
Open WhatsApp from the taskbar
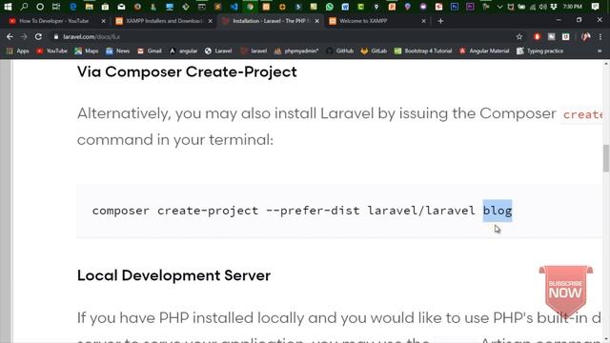330,7
